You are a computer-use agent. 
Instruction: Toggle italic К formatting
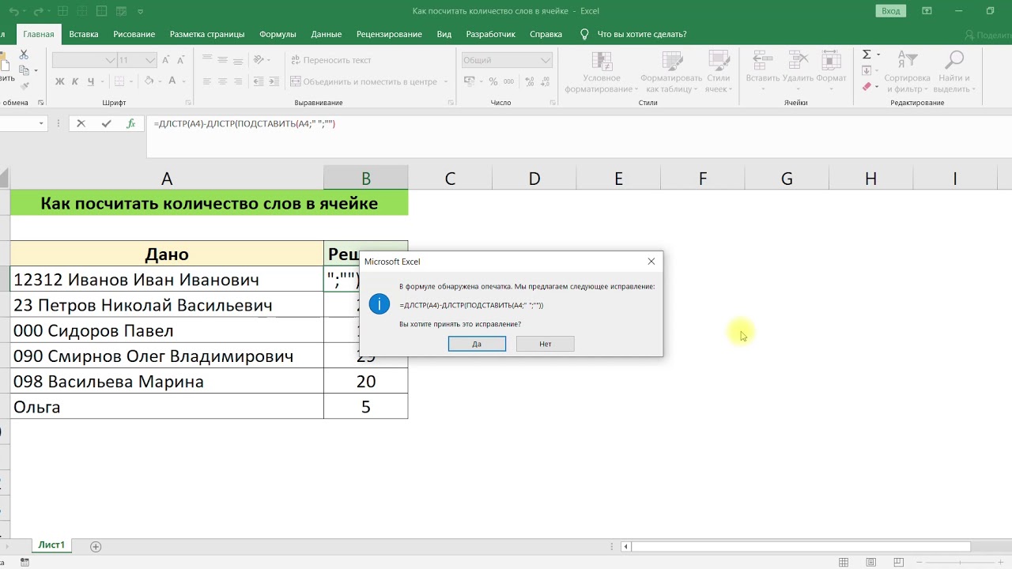click(75, 81)
